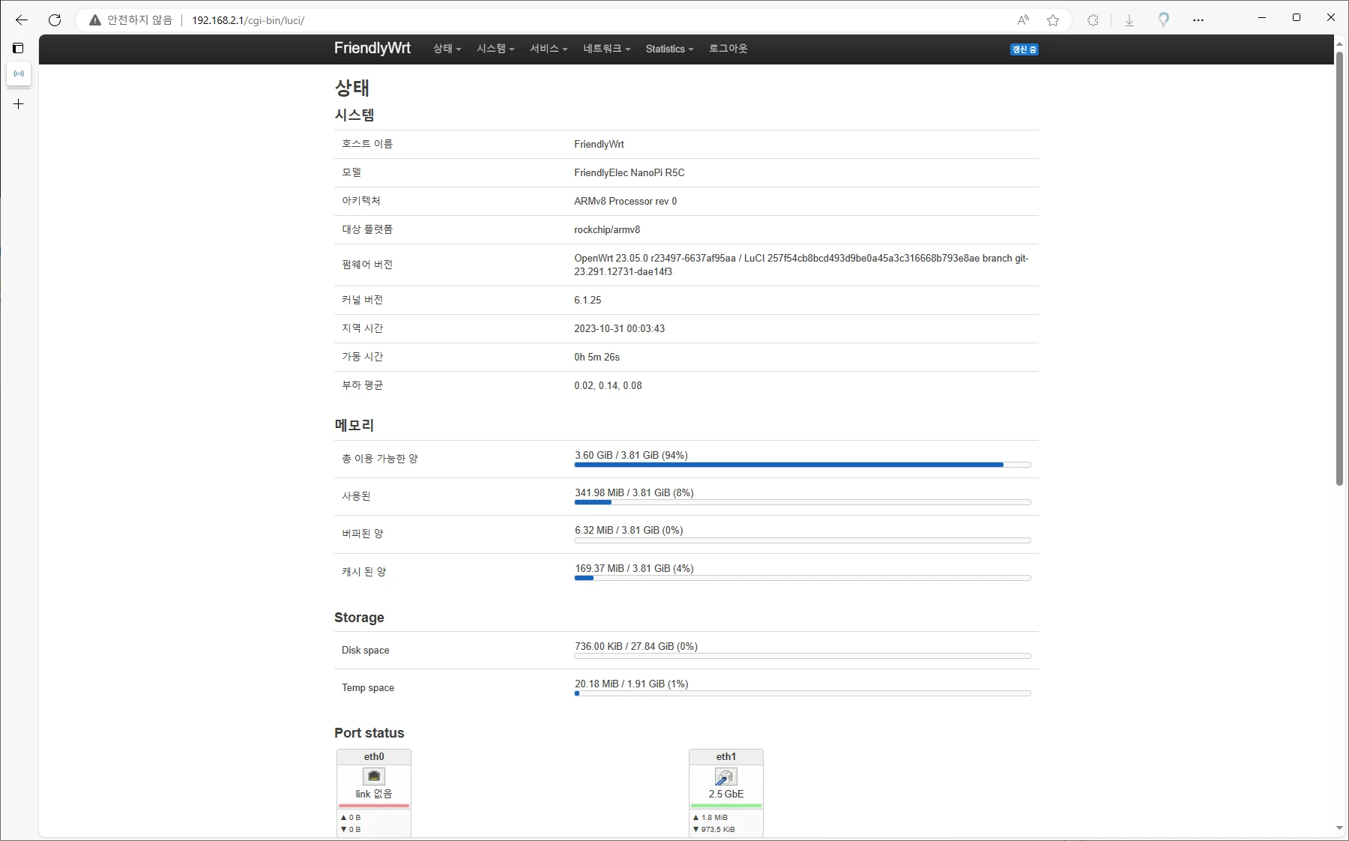1349x841 pixels.
Task: Open the Statistics menu
Action: click(669, 49)
